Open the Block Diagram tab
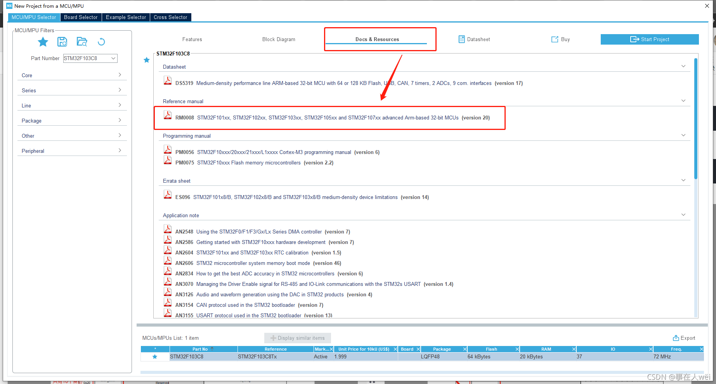 click(279, 40)
